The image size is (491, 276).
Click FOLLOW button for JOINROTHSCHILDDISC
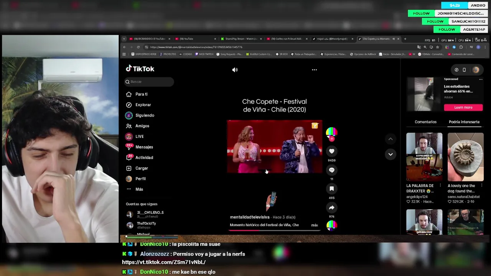coord(421,13)
